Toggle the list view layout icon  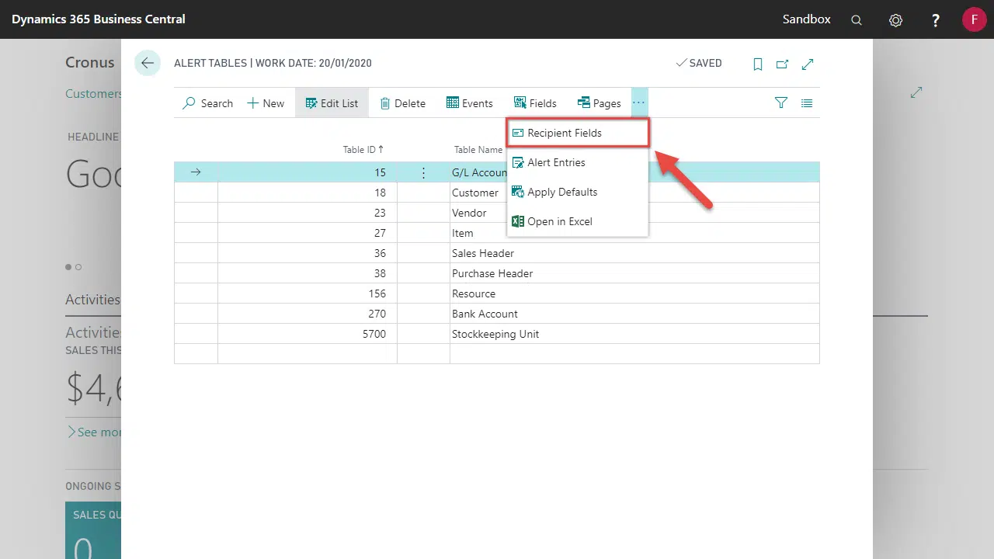(x=807, y=102)
